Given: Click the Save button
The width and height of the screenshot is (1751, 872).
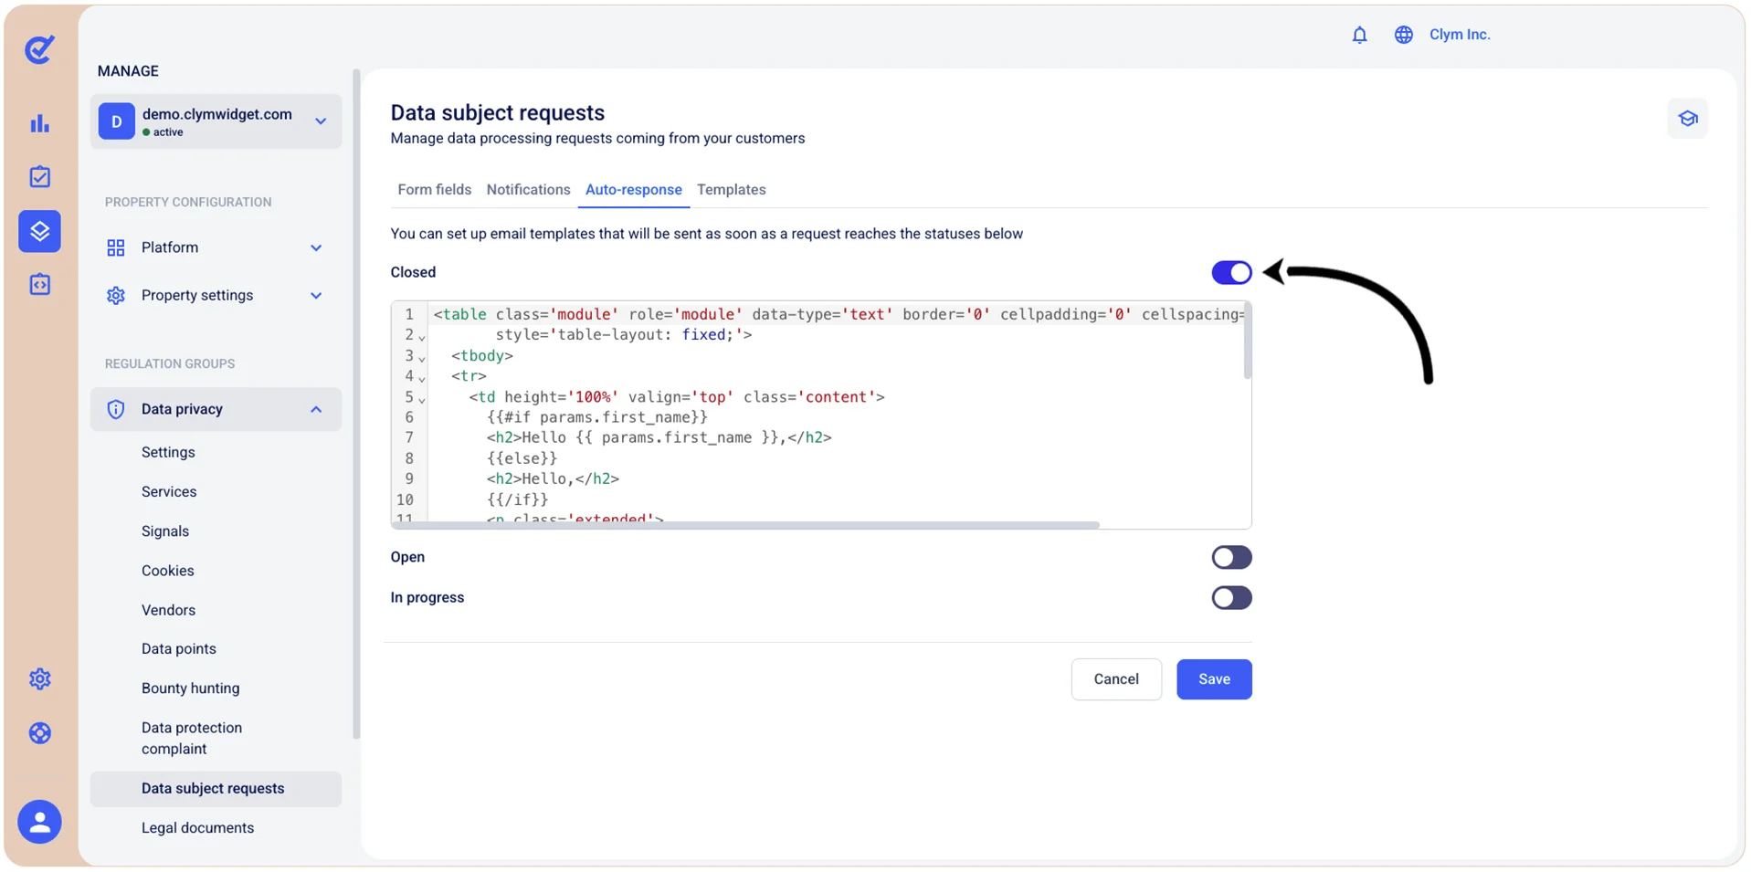Looking at the screenshot, I should coord(1214,679).
